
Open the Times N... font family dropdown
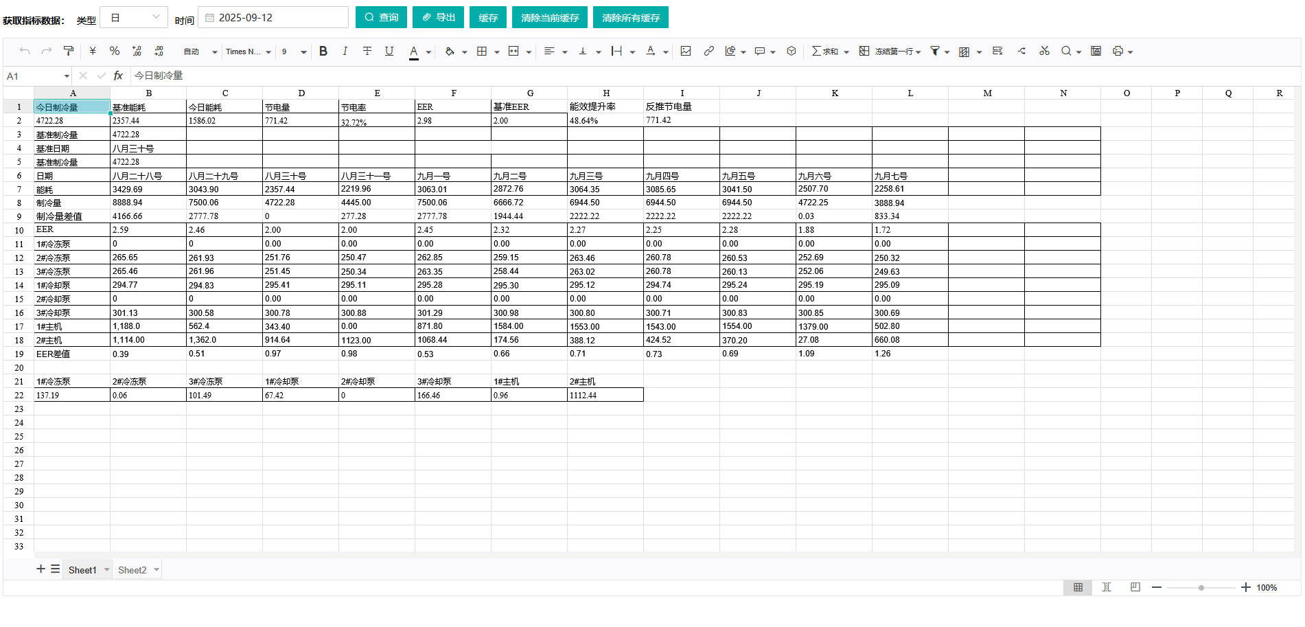click(248, 52)
